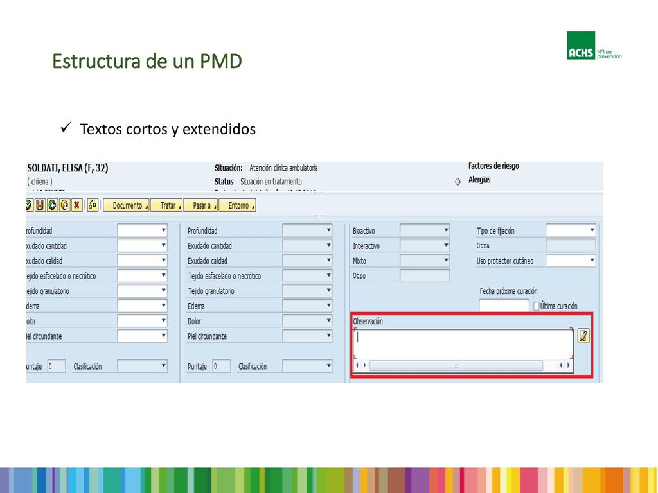Click the Alergias diamond icon
The height and width of the screenshot is (493, 658).
[458, 182]
